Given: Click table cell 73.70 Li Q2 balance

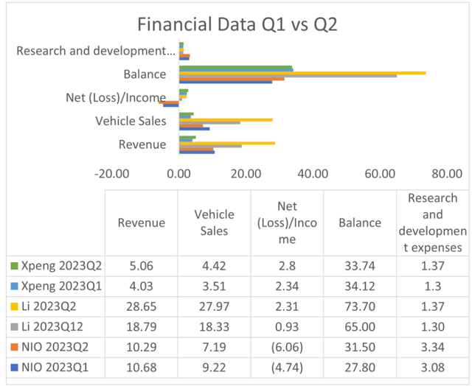Looking at the screenshot, I should (360, 306).
